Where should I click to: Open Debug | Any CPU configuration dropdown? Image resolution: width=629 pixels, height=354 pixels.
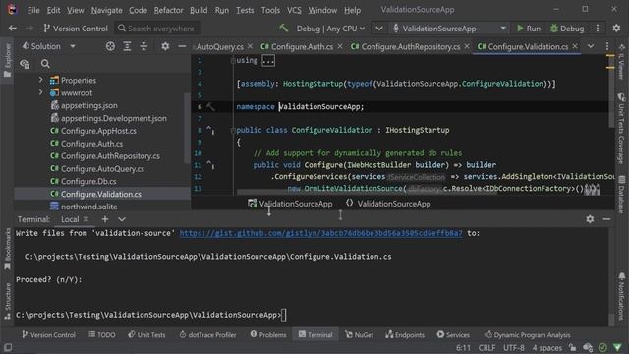click(330, 29)
